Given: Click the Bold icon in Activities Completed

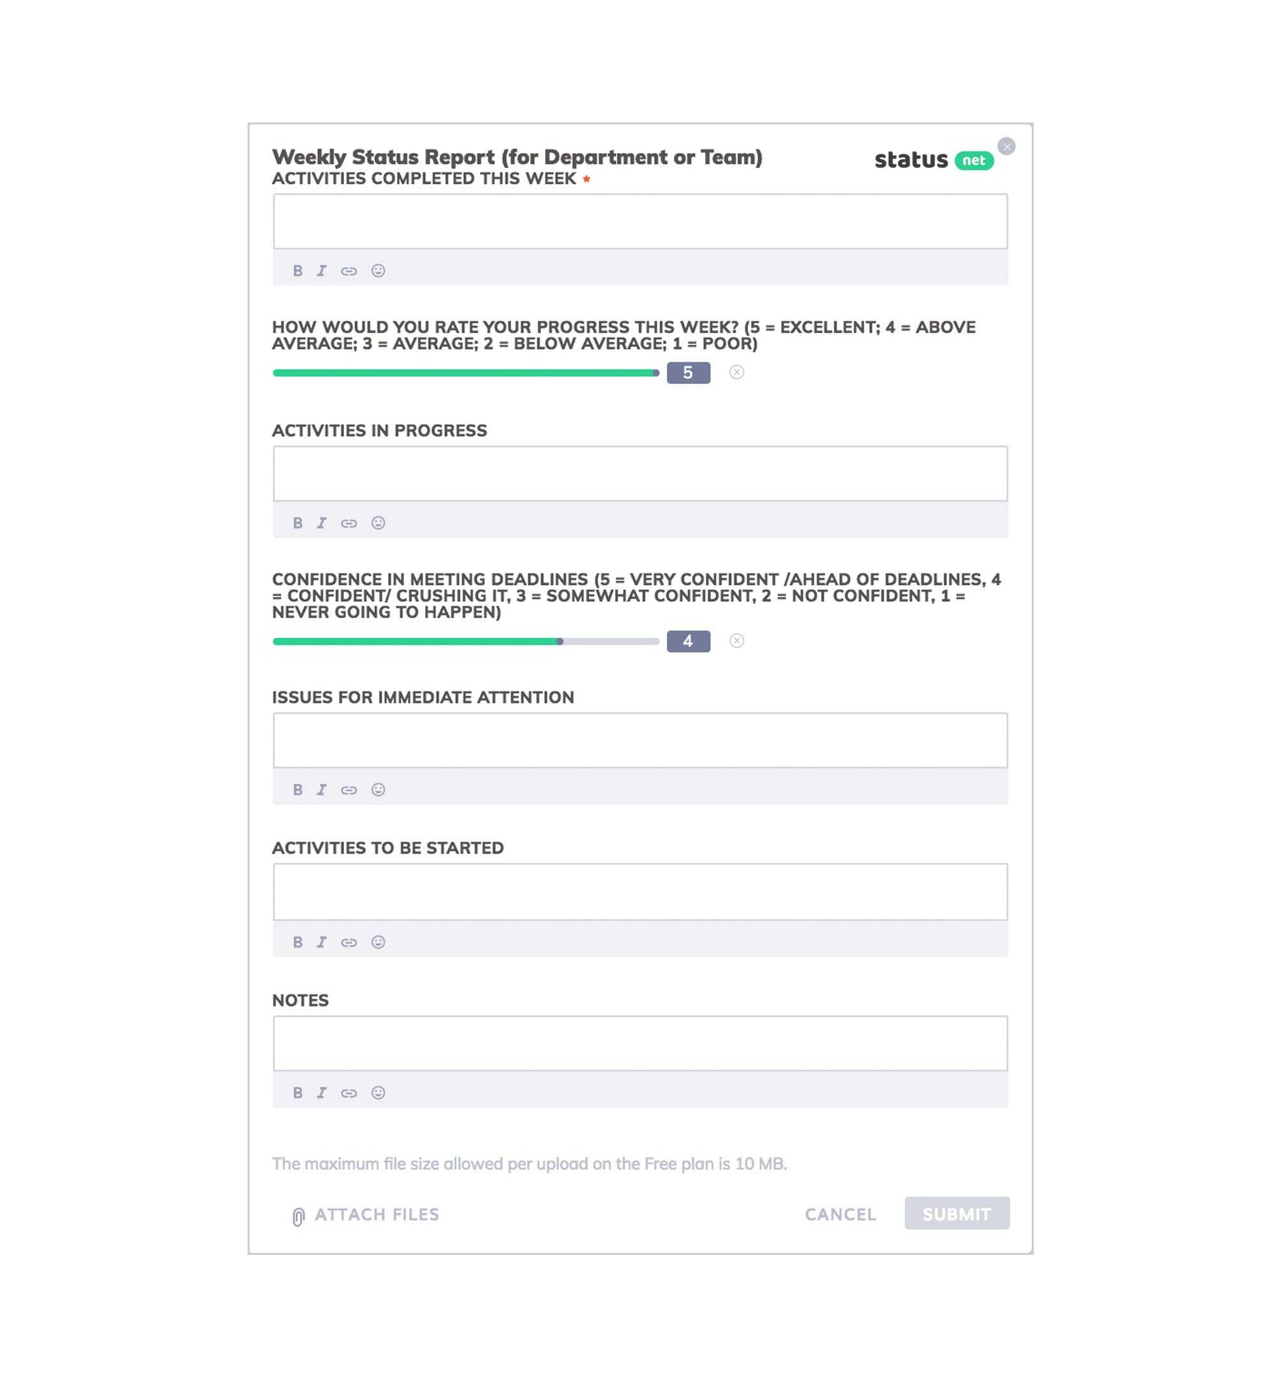Looking at the screenshot, I should pyautogui.click(x=297, y=269).
